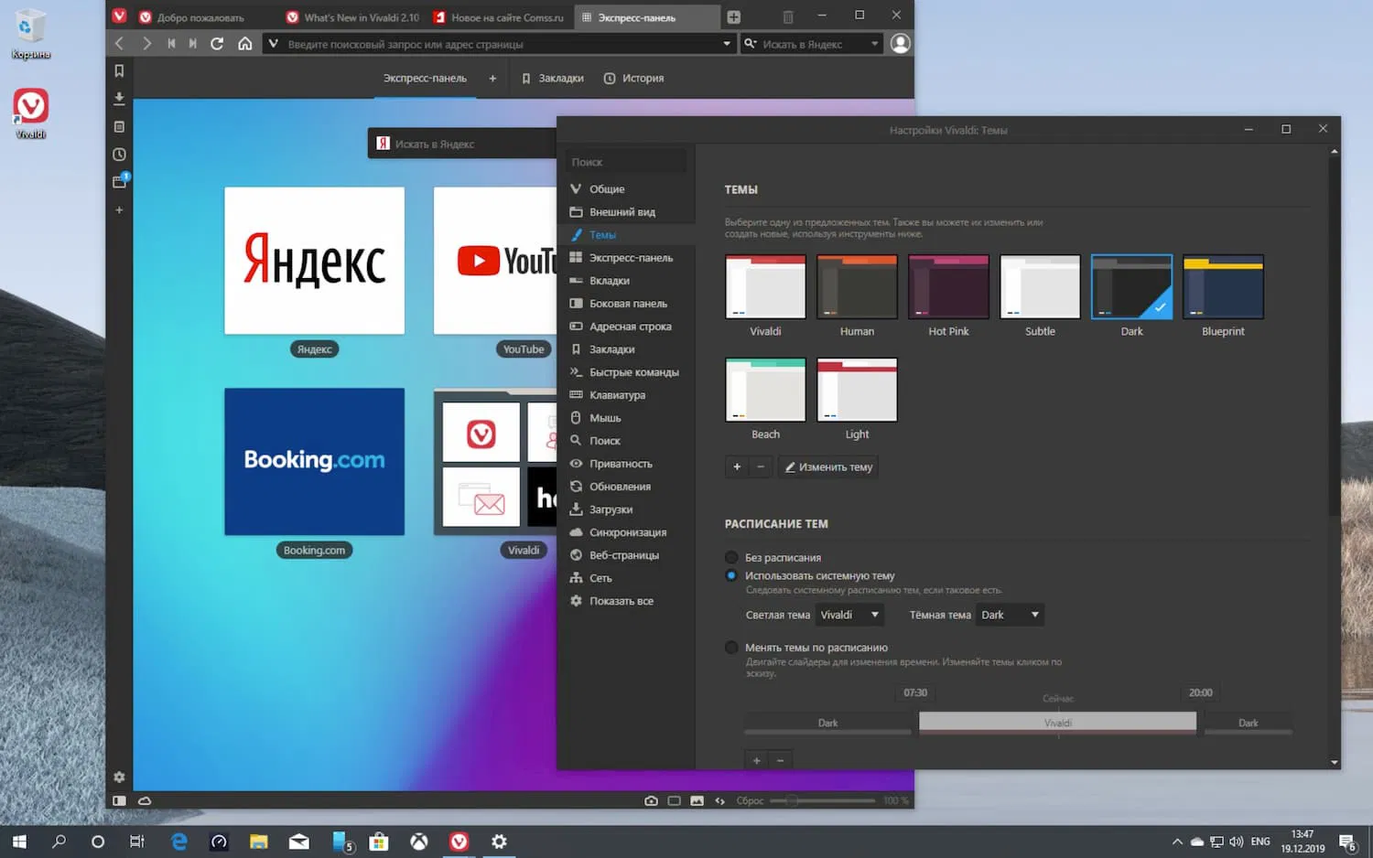Screen dimensions: 1373x858
Task: Add a web panel via sidebar plus
Action: click(x=119, y=210)
